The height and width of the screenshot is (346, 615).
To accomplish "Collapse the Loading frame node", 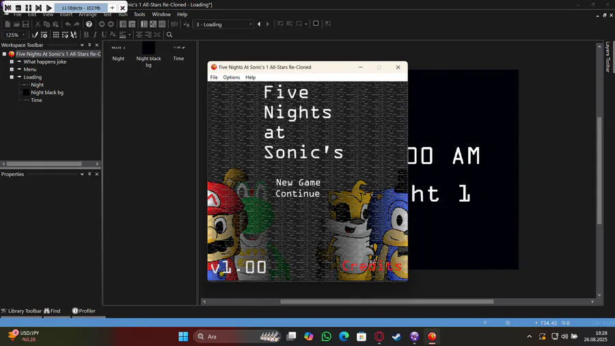I will [12, 77].
